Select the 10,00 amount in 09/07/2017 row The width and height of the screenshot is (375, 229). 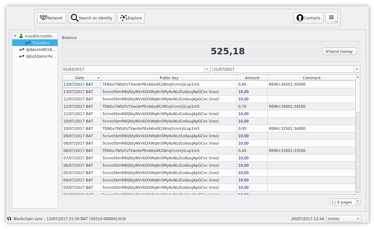point(252,136)
